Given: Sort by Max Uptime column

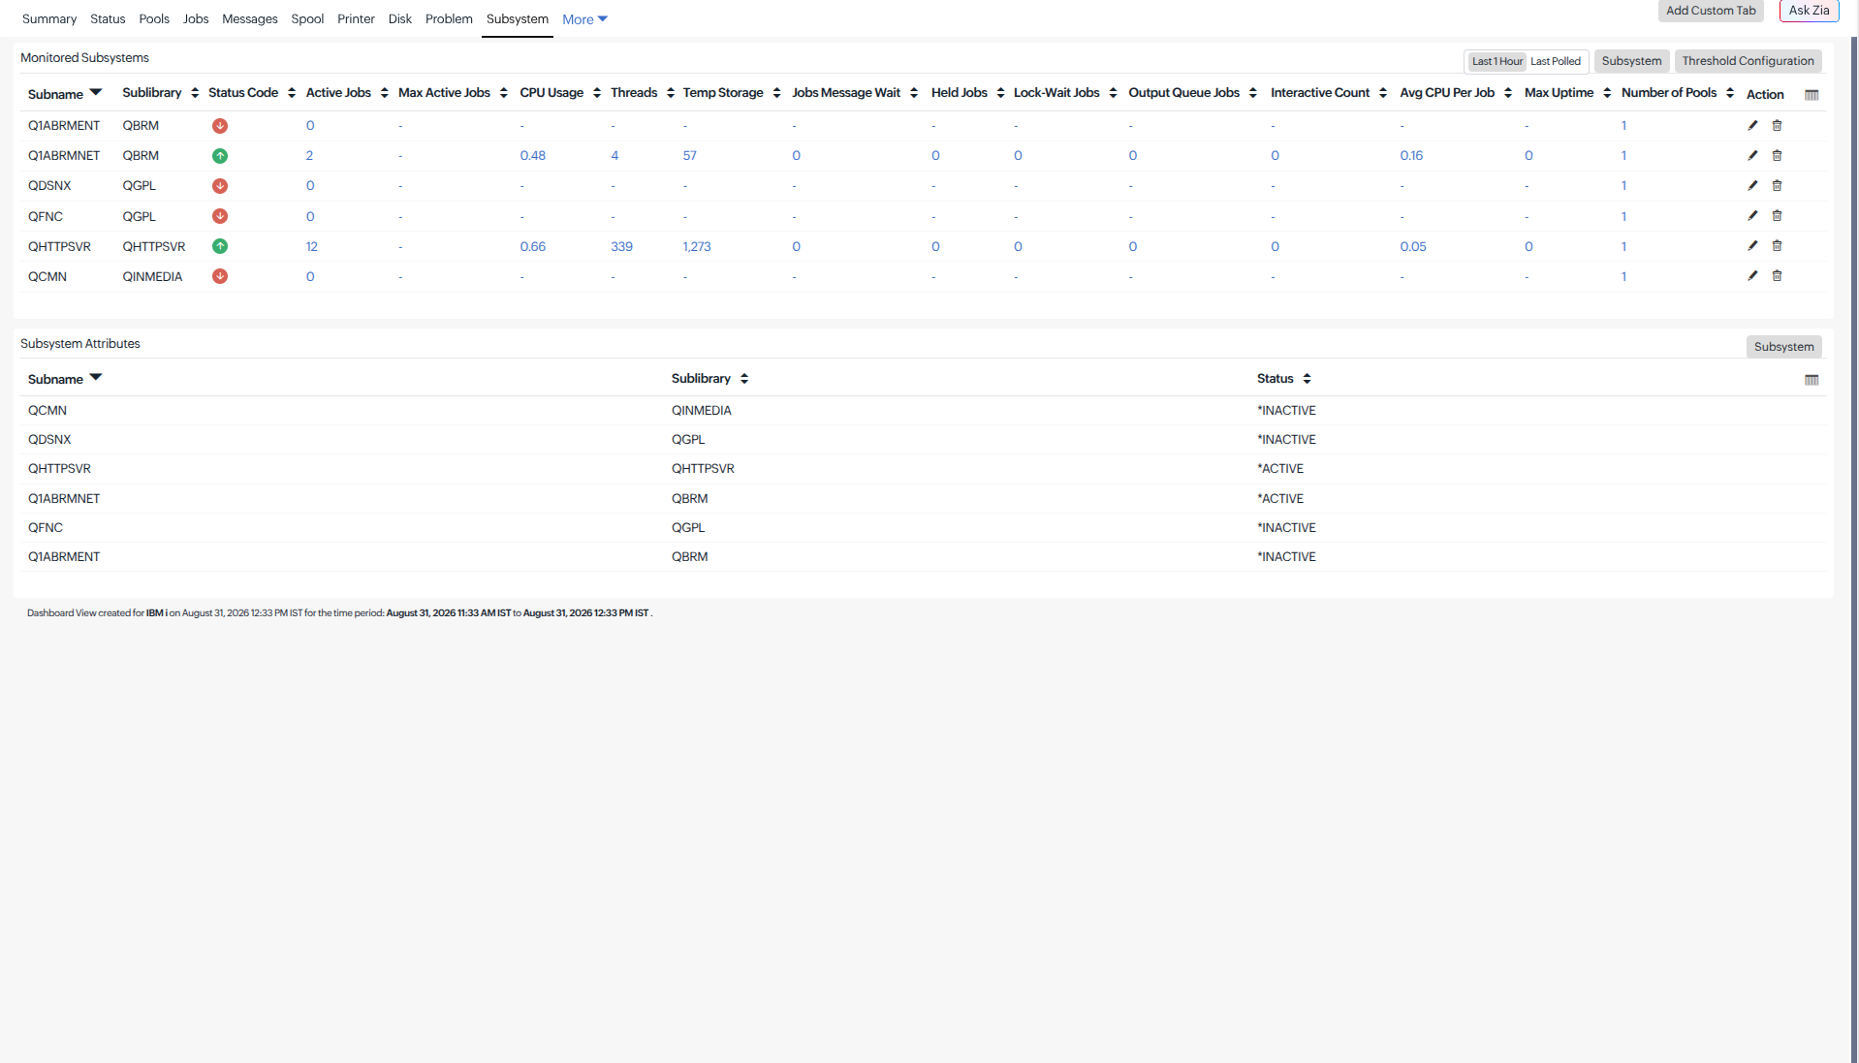Looking at the screenshot, I should point(1568,93).
